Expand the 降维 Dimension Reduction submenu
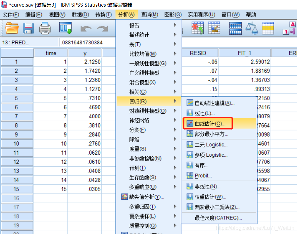This screenshot has height=234, width=297. coord(149,139)
